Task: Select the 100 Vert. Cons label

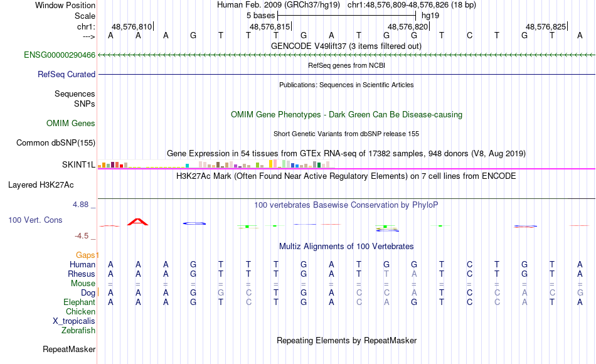Action: [x=35, y=220]
